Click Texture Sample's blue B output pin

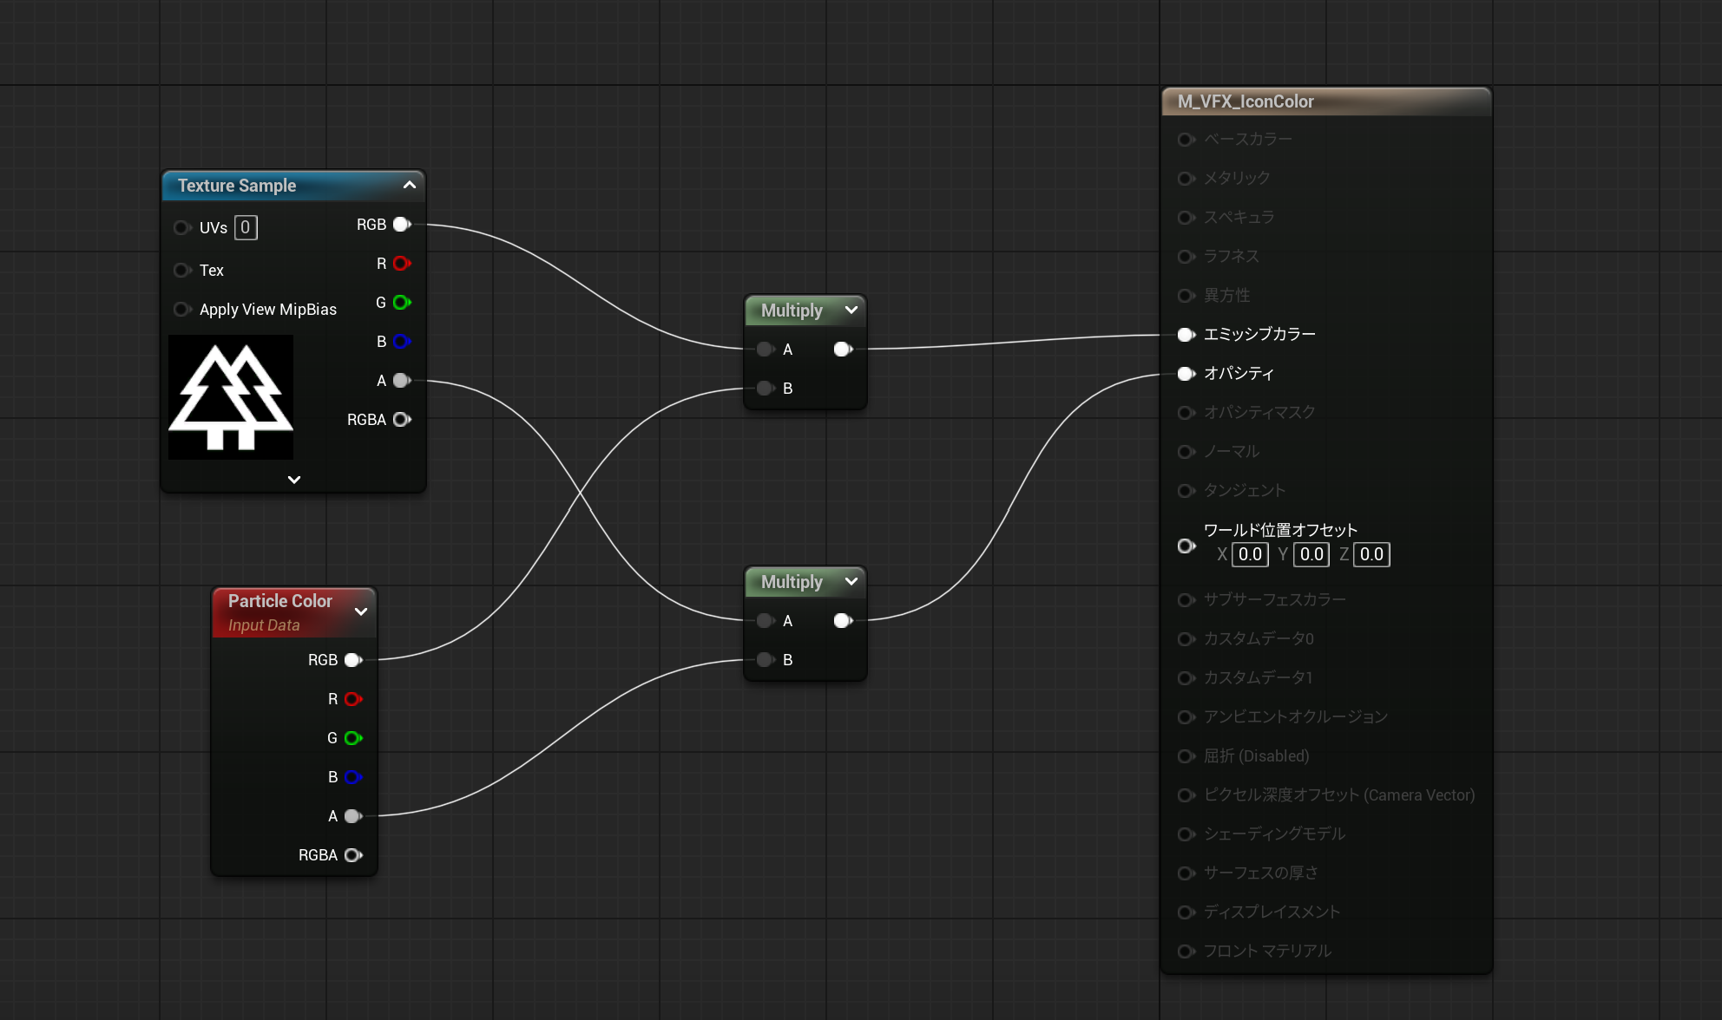(401, 342)
